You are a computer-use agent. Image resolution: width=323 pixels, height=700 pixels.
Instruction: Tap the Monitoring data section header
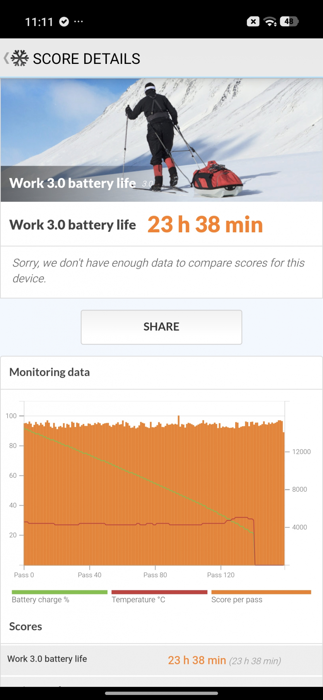click(x=50, y=372)
